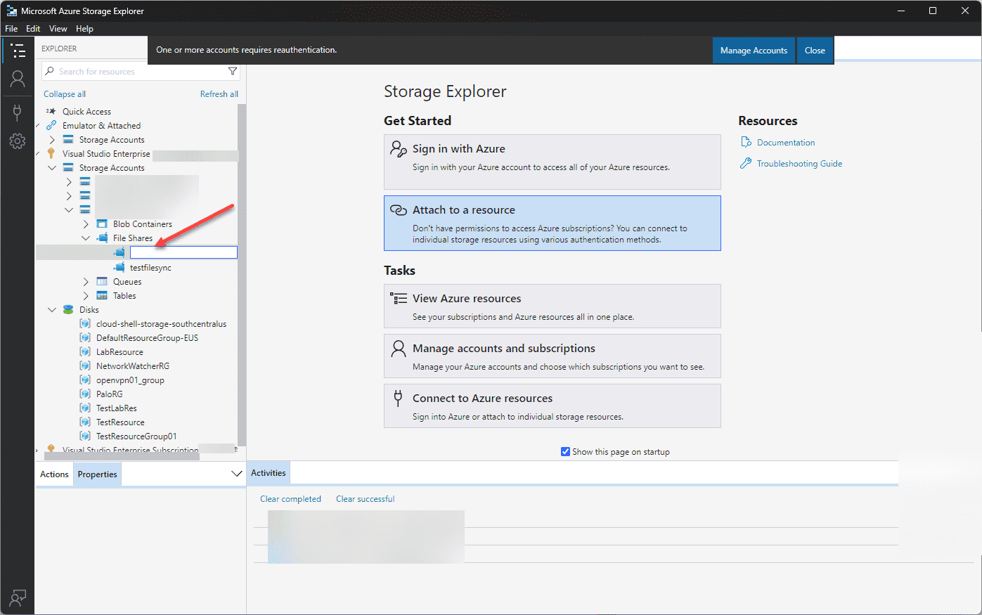Select the Activities tab
Viewport: 982px width, 615px height.
click(269, 473)
